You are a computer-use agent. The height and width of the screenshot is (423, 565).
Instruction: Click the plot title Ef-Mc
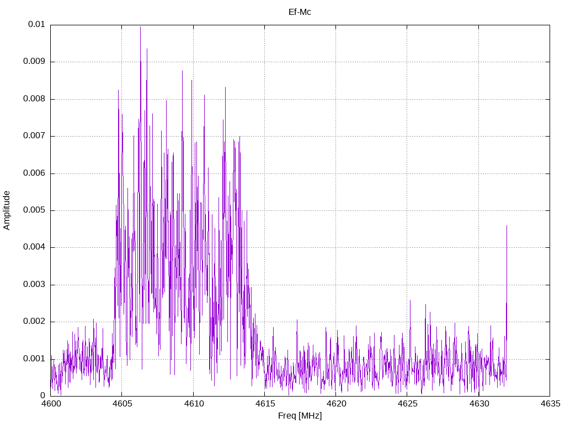(x=300, y=12)
